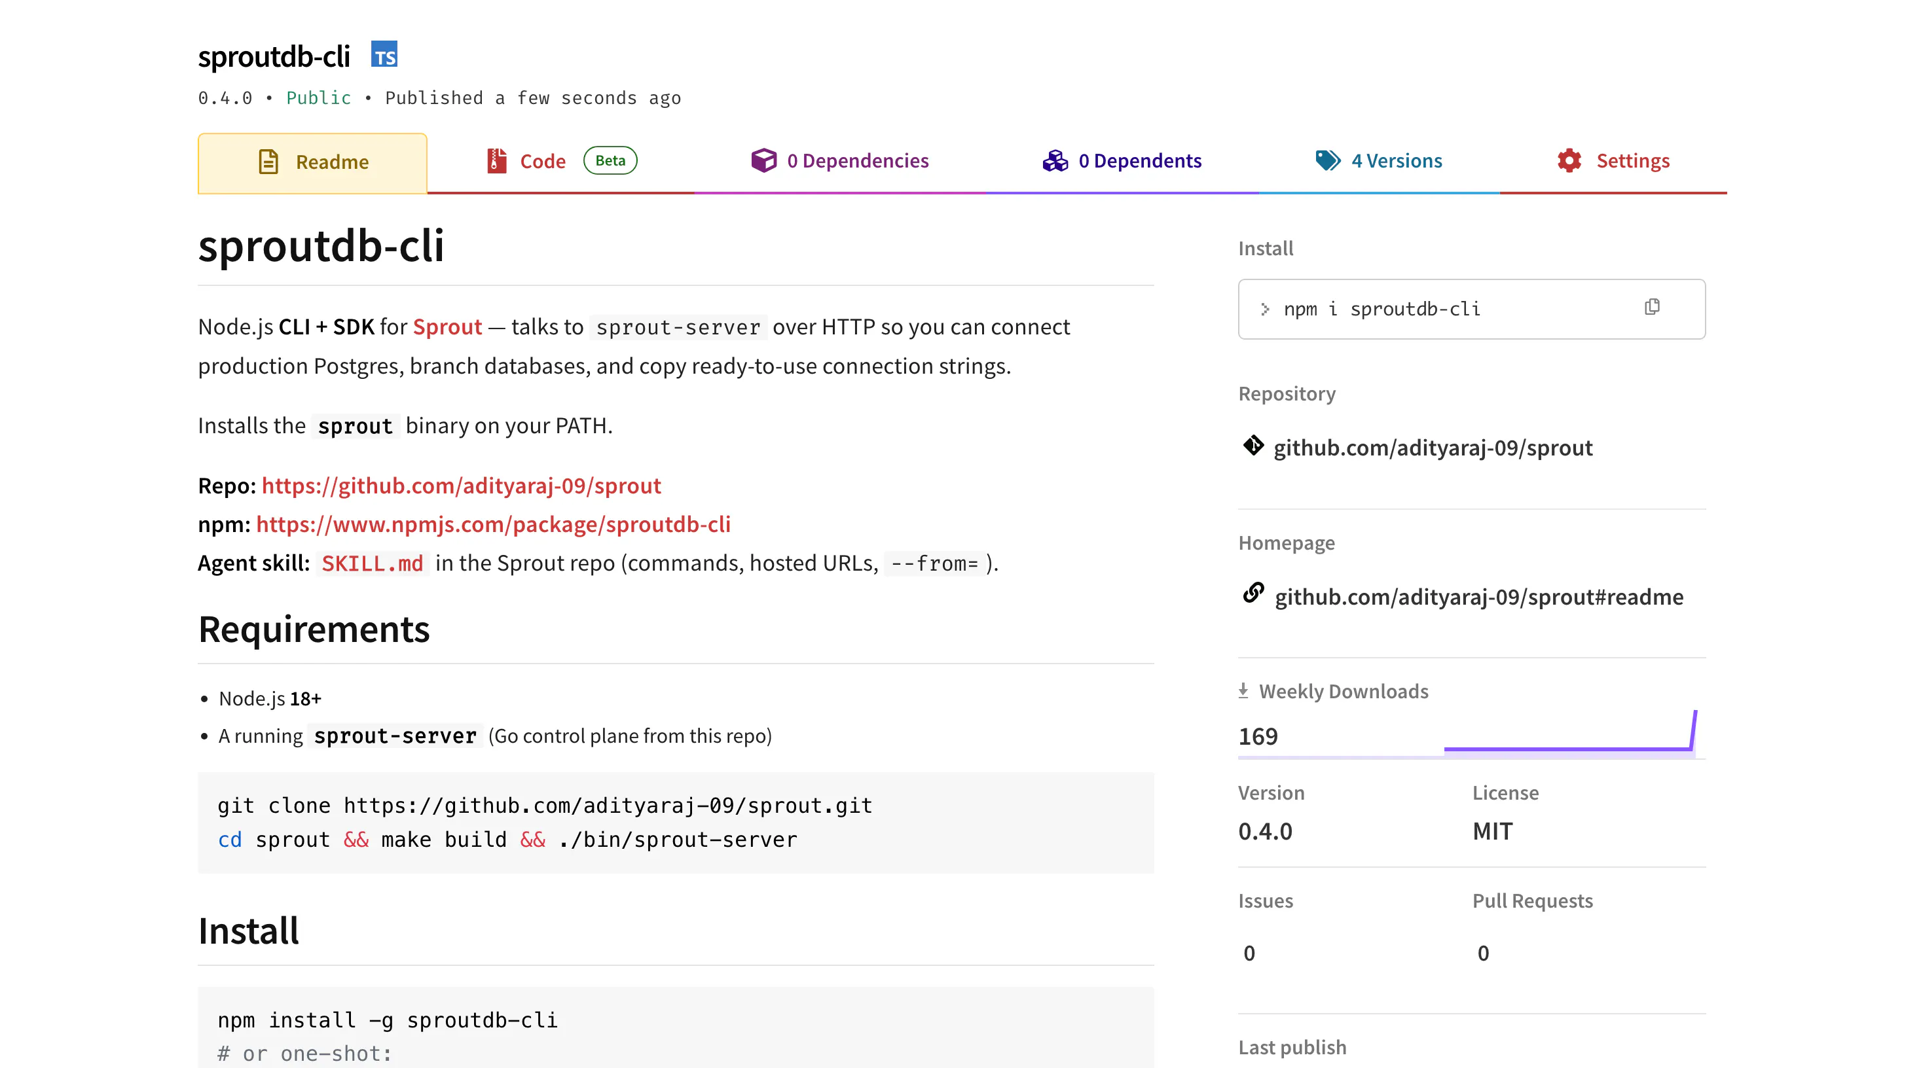The width and height of the screenshot is (1921, 1068).
Task: Click the Pull Requests label
Action: click(x=1533, y=900)
